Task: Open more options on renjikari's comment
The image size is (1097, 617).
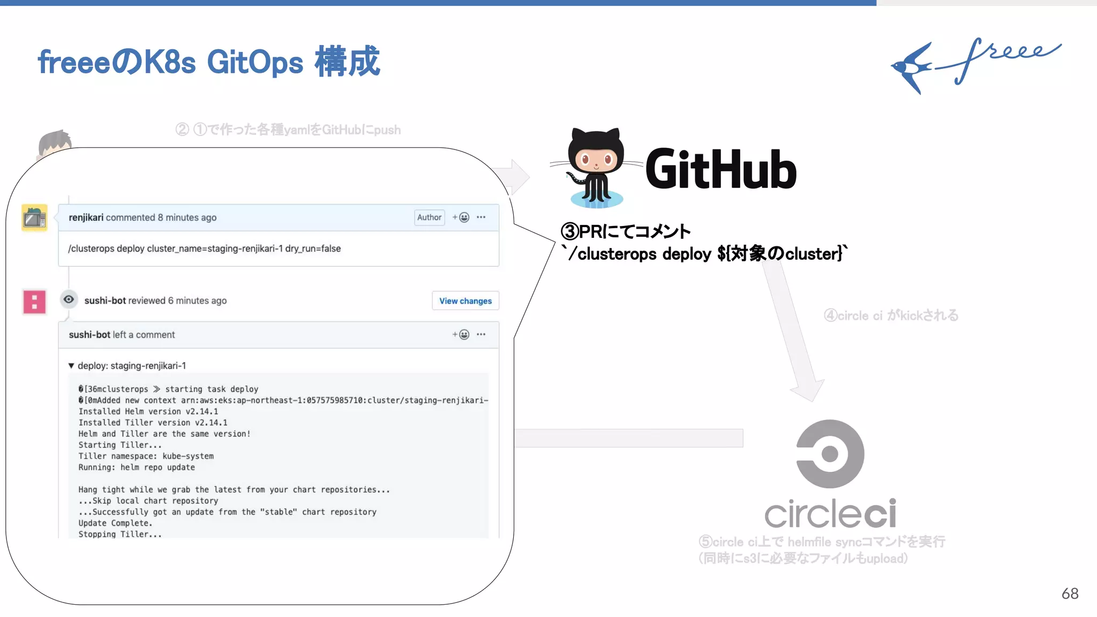Action: [x=481, y=217]
